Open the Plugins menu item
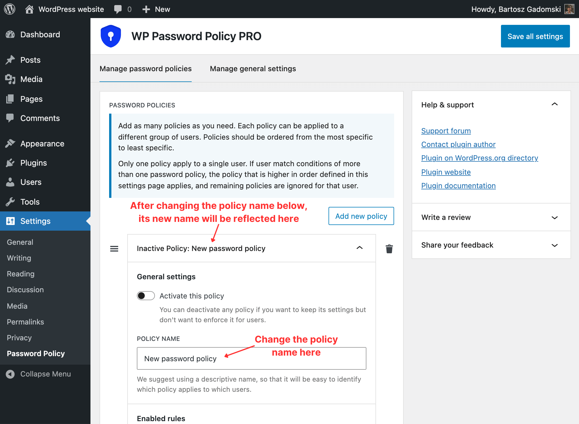 click(34, 163)
